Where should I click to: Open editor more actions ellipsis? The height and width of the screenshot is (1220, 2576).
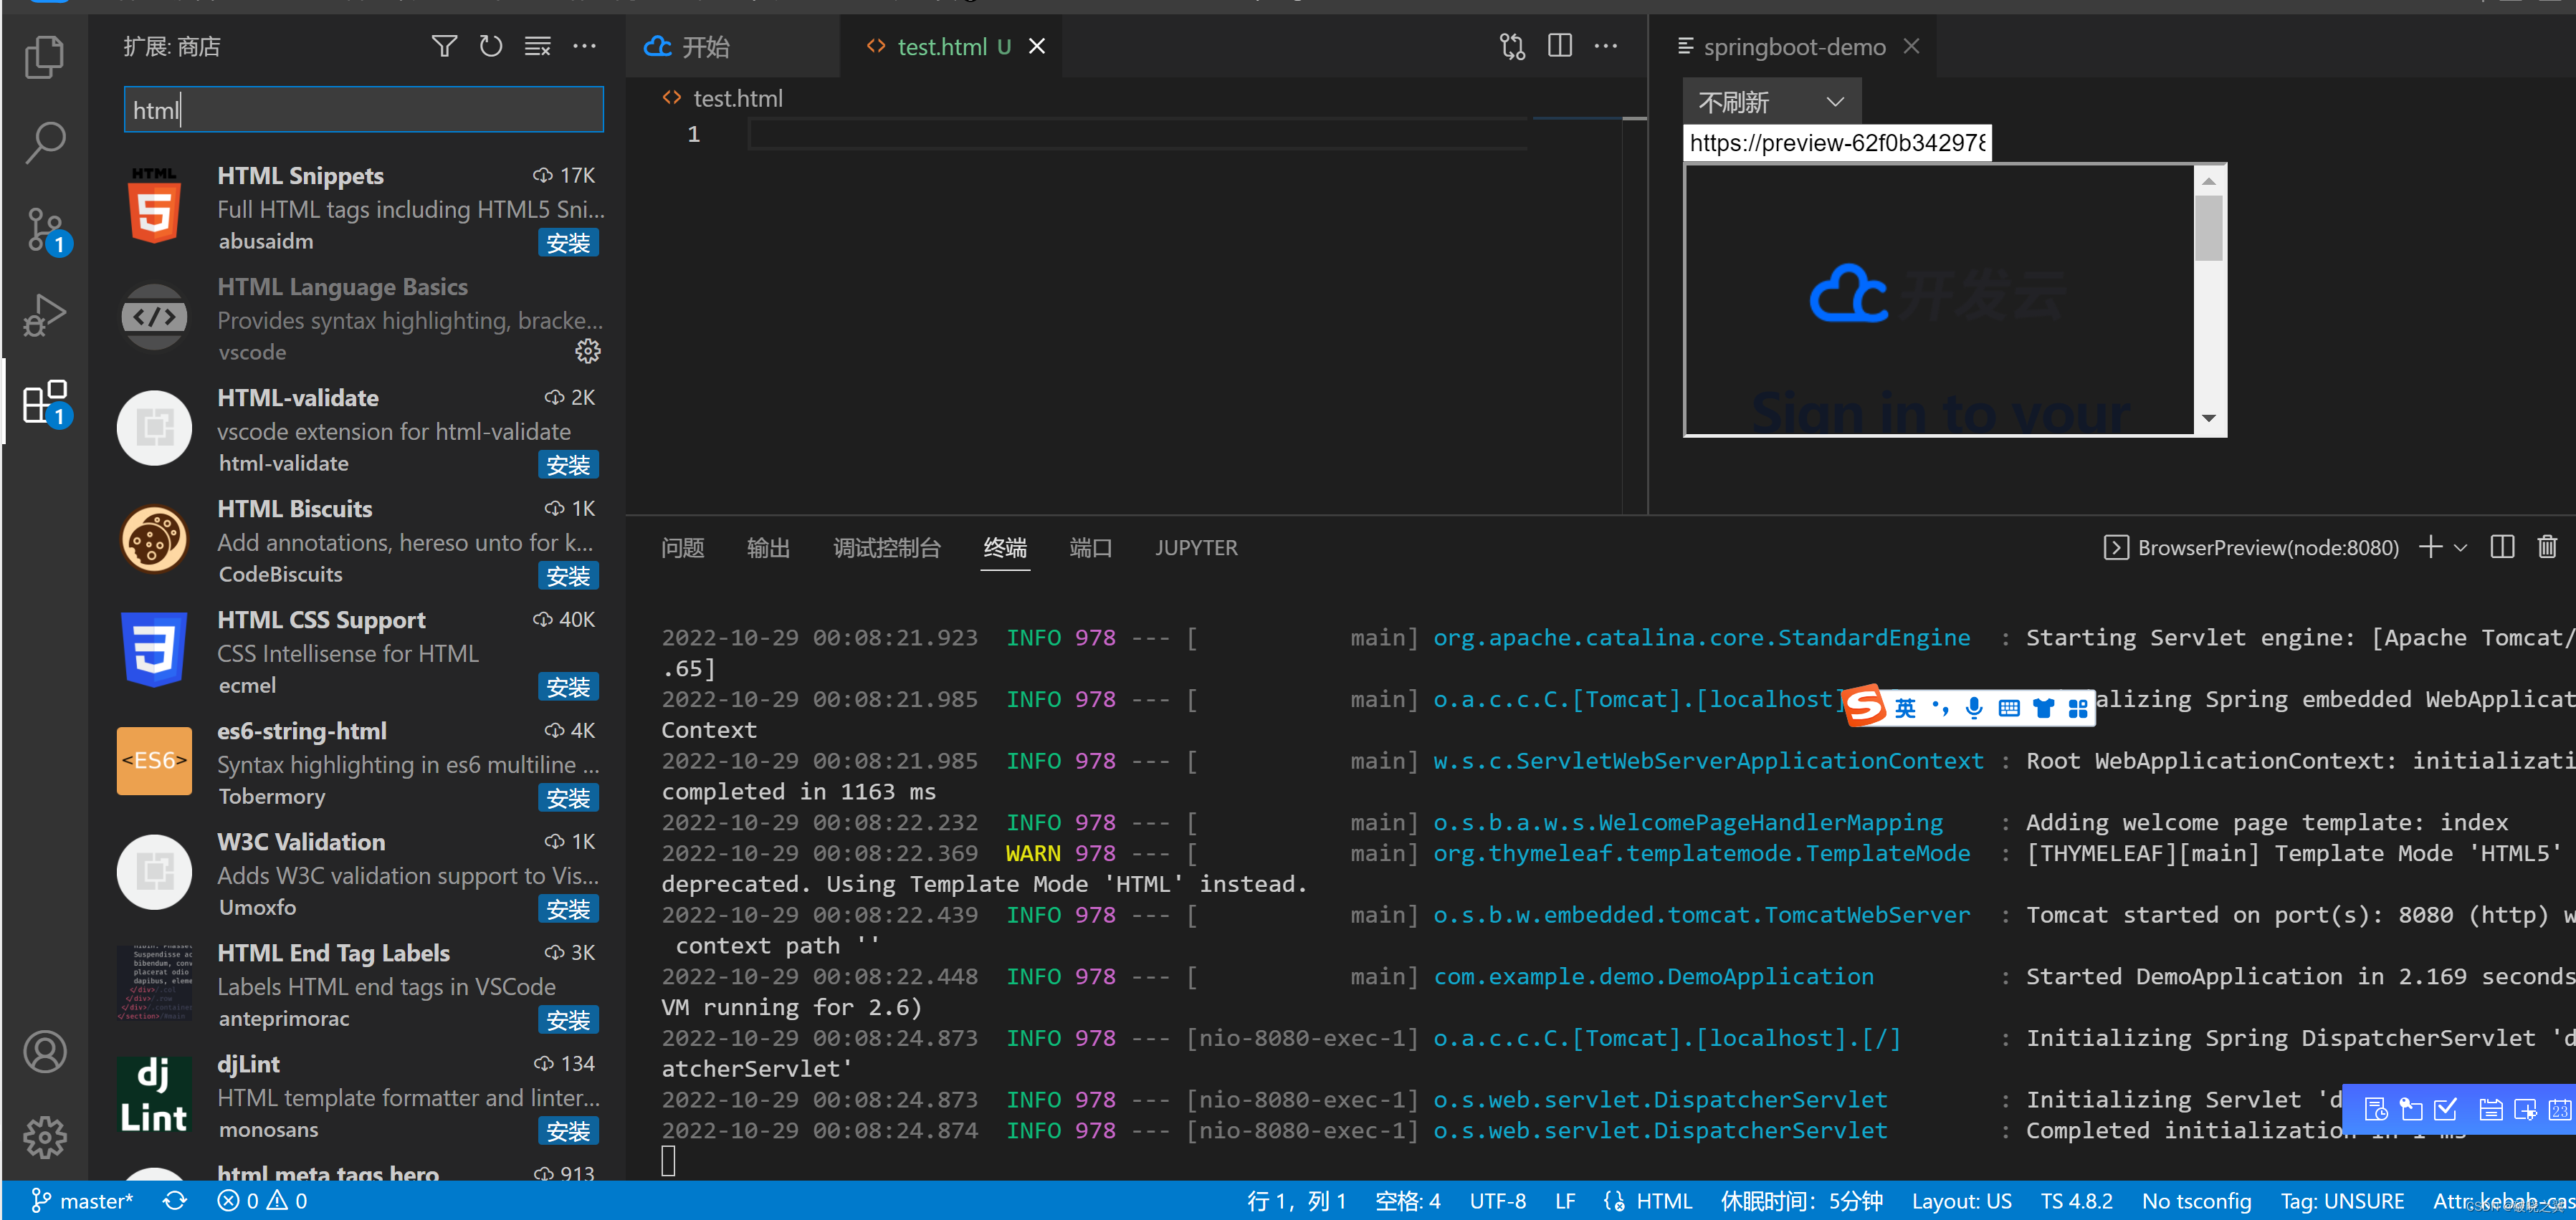(1606, 46)
